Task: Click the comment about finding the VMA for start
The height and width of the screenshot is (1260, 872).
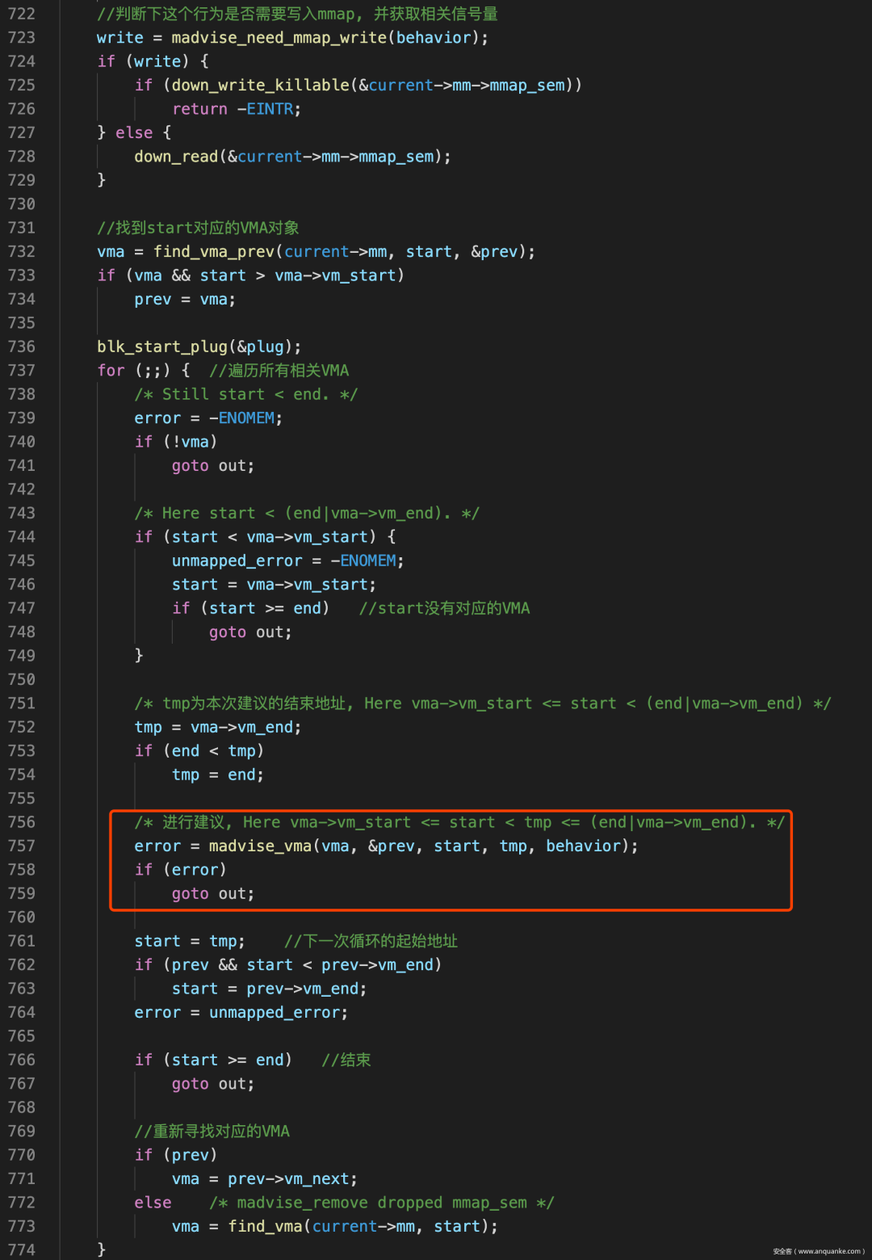Action: click(x=198, y=228)
